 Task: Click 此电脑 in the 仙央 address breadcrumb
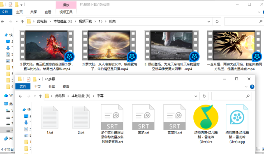(x=42, y=21)
